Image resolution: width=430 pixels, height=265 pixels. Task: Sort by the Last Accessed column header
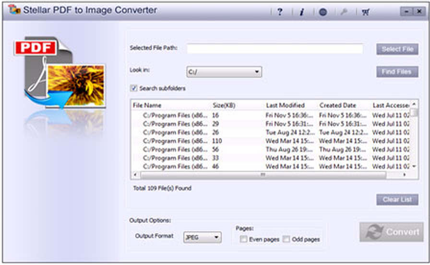coord(391,105)
